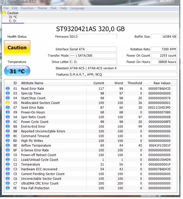This screenshot has width=183, height=199.
Task: Click the Power On Count field
Action: tap(164, 56)
